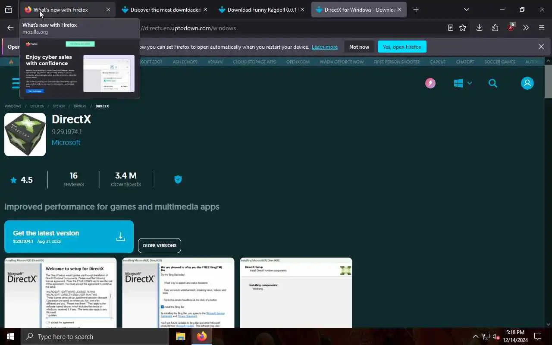552x345 pixels.
Task: Click the pink lightning bolt icon
Action: click(430, 83)
